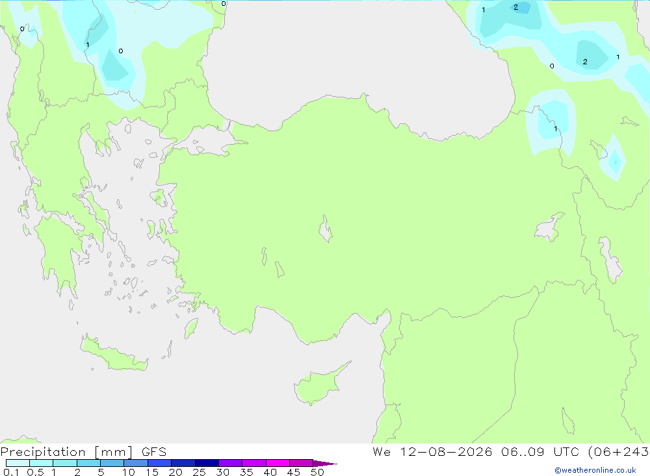Click the 40–45 mm magenta legend swatch
The image size is (650, 476).
[278, 463]
